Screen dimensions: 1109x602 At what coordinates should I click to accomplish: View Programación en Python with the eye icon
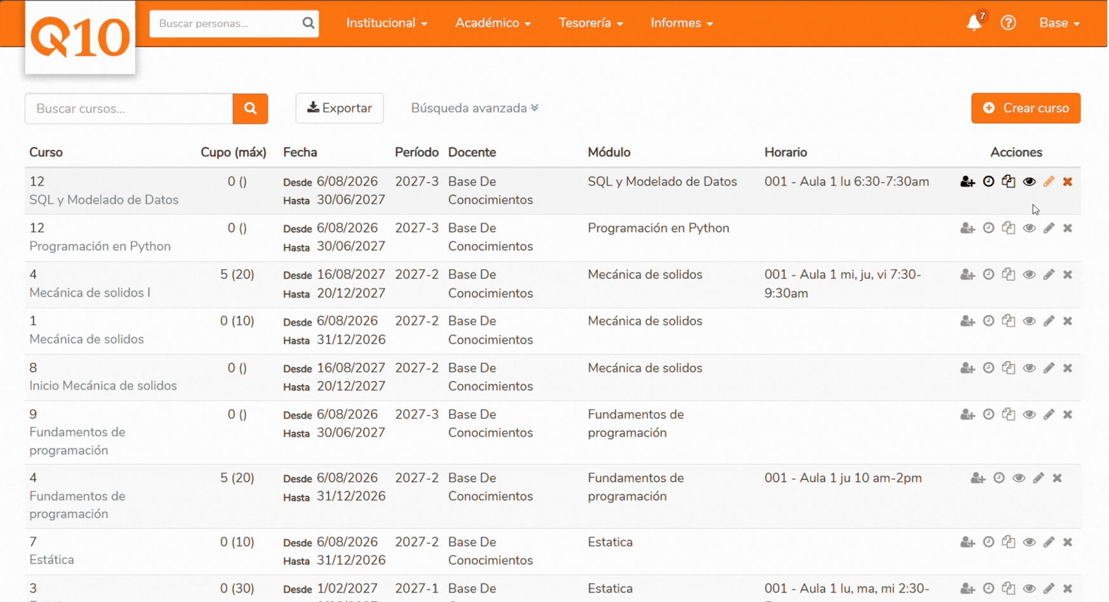click(x=1029, y=228)
